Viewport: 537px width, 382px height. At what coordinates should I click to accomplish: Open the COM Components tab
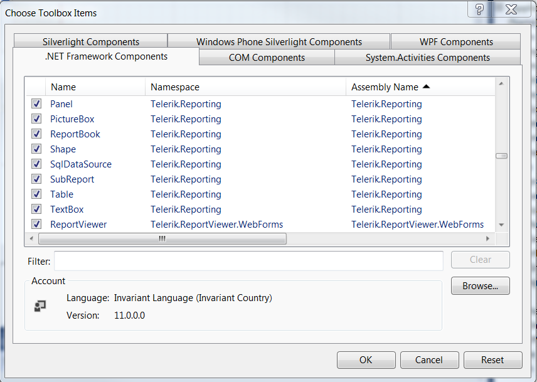tap(267, 58)
